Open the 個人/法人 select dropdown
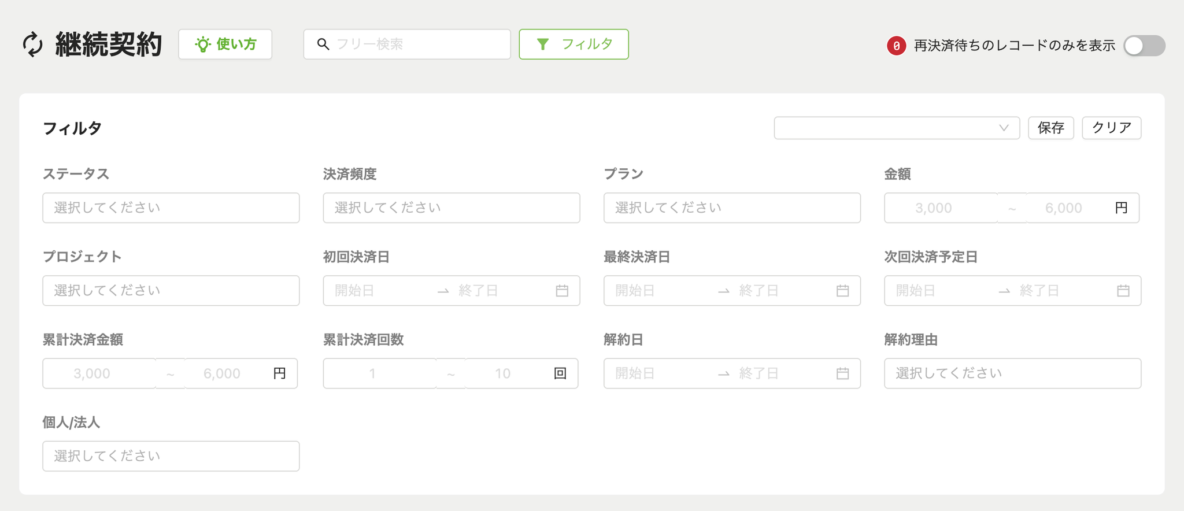The image size is (1184, 511). tap(171, 456)
